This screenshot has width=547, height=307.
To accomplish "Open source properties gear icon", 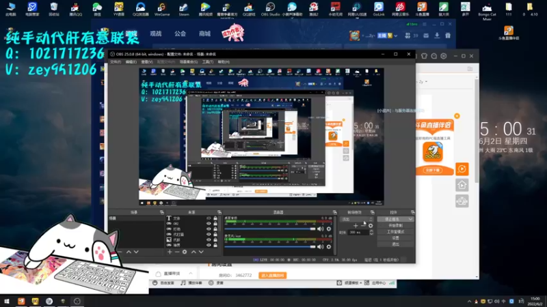I will [185, 252].
